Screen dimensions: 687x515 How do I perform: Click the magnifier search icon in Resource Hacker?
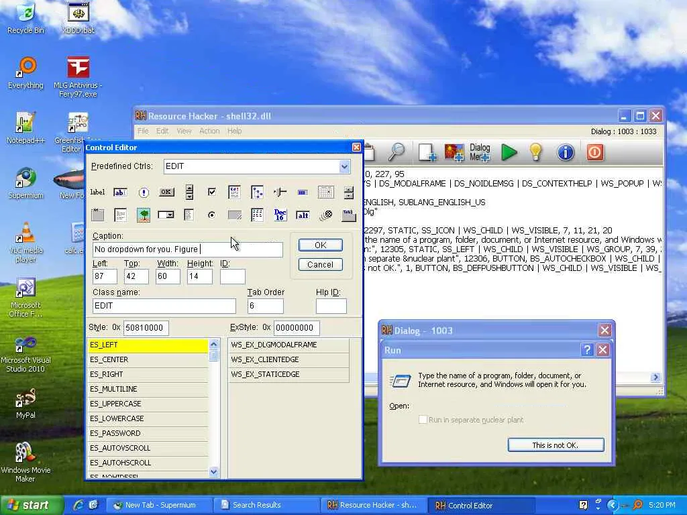pyautogui.click(x=397, y=152)
